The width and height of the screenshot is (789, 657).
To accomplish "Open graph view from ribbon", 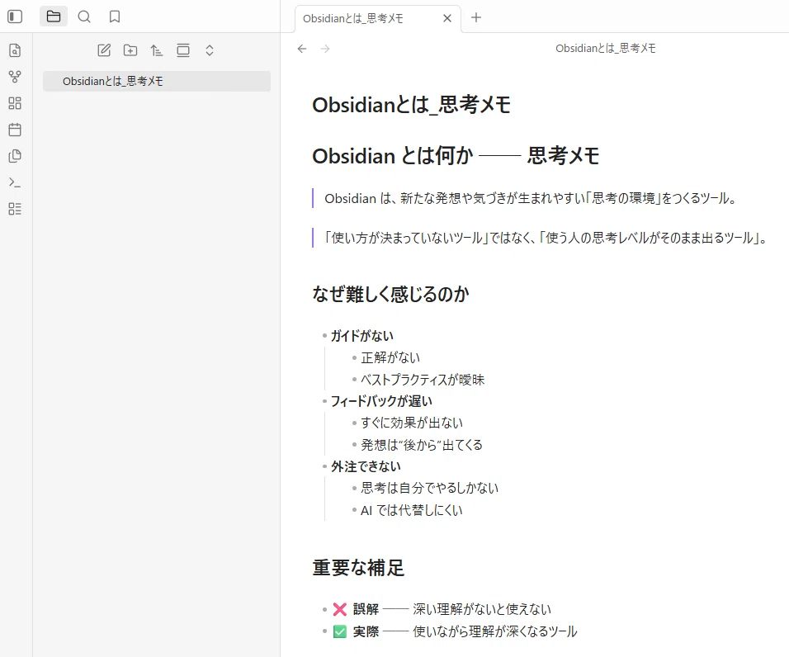I will pos(15,77).
